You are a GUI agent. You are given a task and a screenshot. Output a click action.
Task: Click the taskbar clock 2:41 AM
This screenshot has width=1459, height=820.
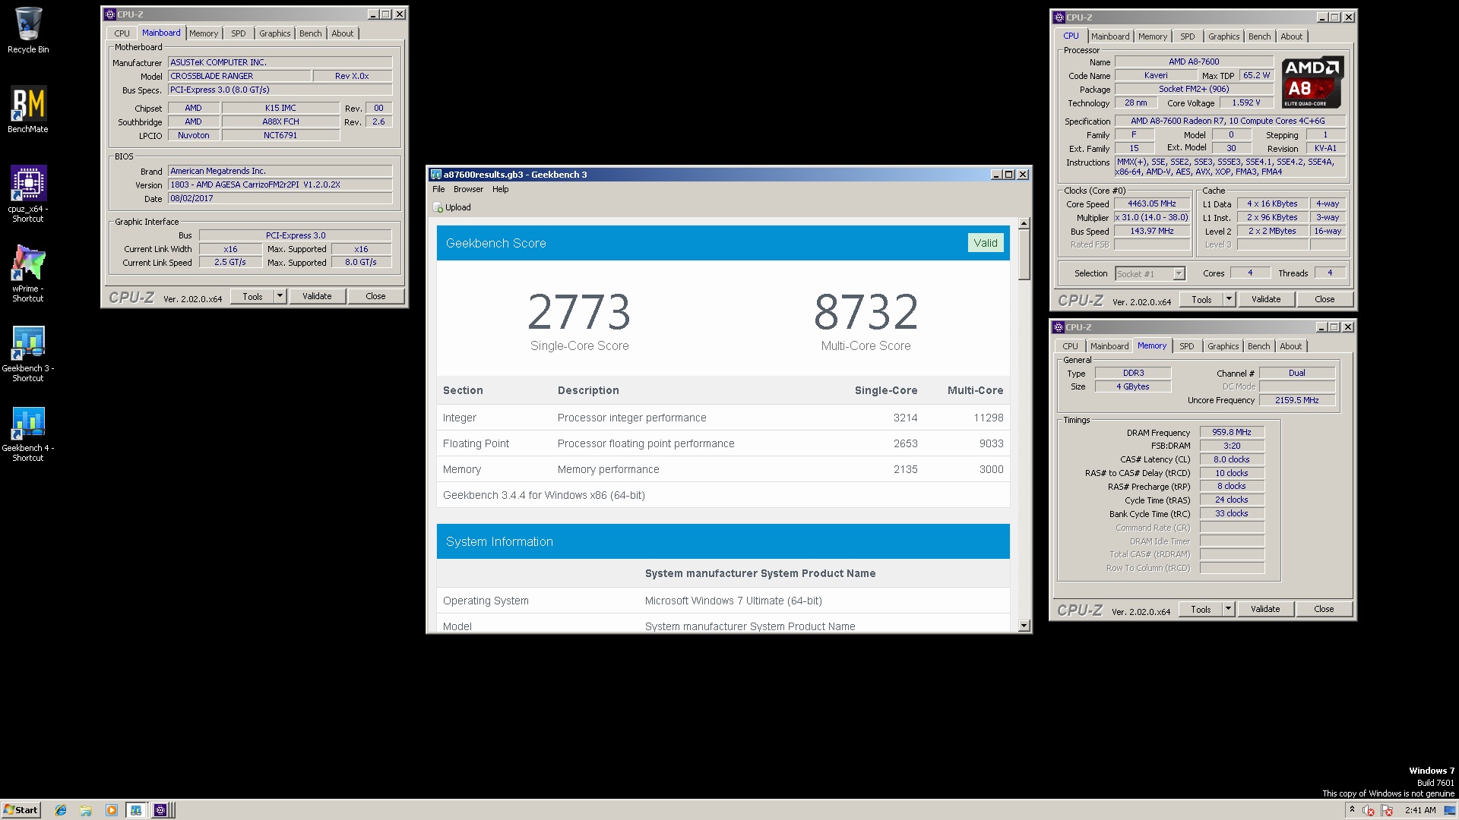[x=1420, y=810]
